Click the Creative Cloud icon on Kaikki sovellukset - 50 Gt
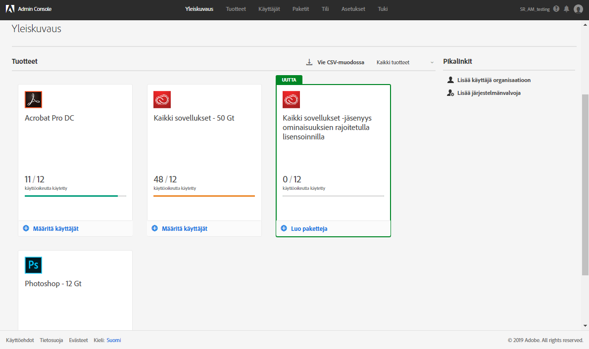The width and height of the screenshot is (589, 349). 162,99
